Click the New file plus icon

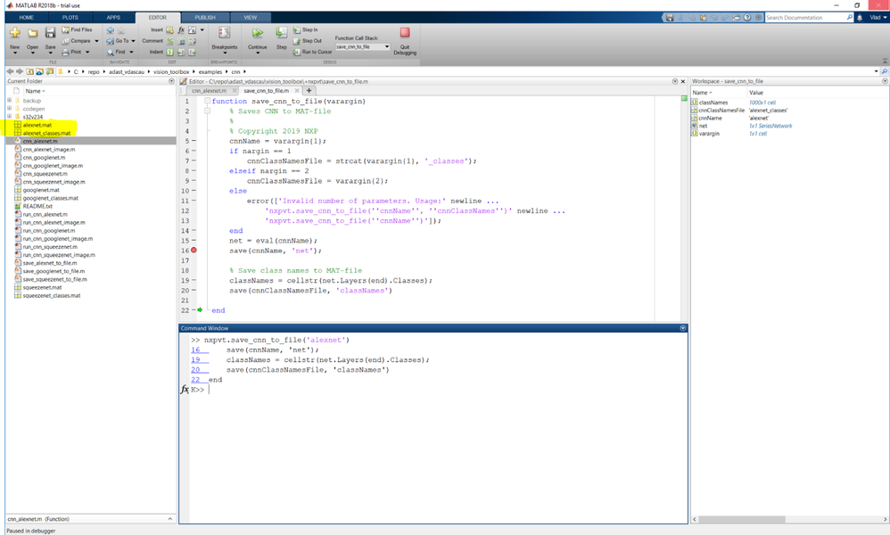pos(15,34)
